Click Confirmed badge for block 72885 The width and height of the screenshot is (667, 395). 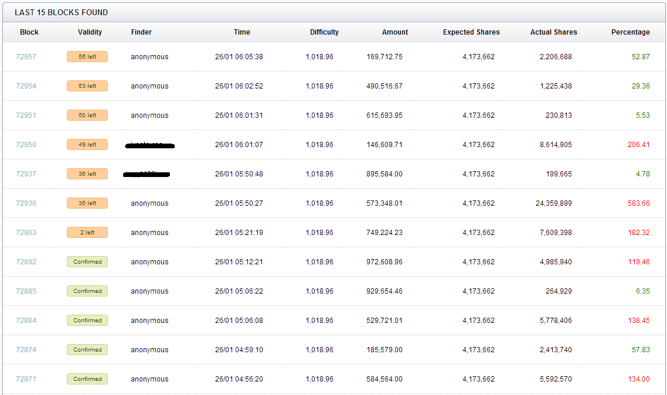87,291
